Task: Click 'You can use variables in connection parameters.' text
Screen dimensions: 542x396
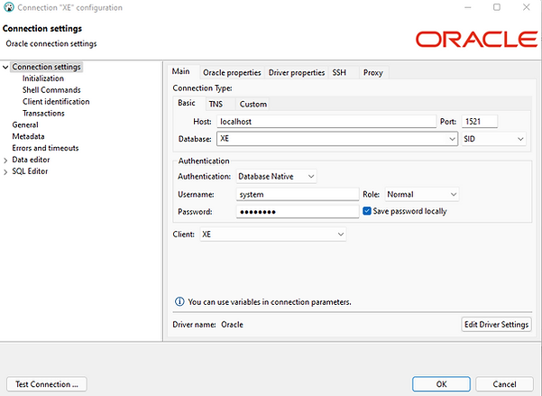Action: coord(270,302)
